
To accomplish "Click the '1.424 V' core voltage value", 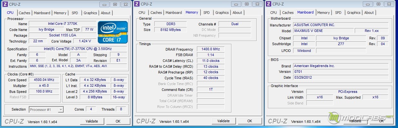I will pyautogui.click(x=85, y=41).
